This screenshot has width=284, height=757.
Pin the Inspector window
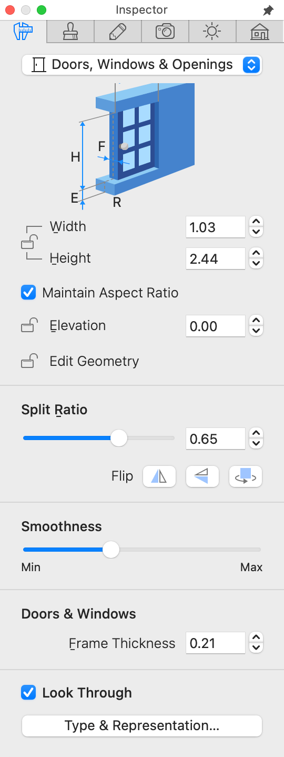click(268, 10)
